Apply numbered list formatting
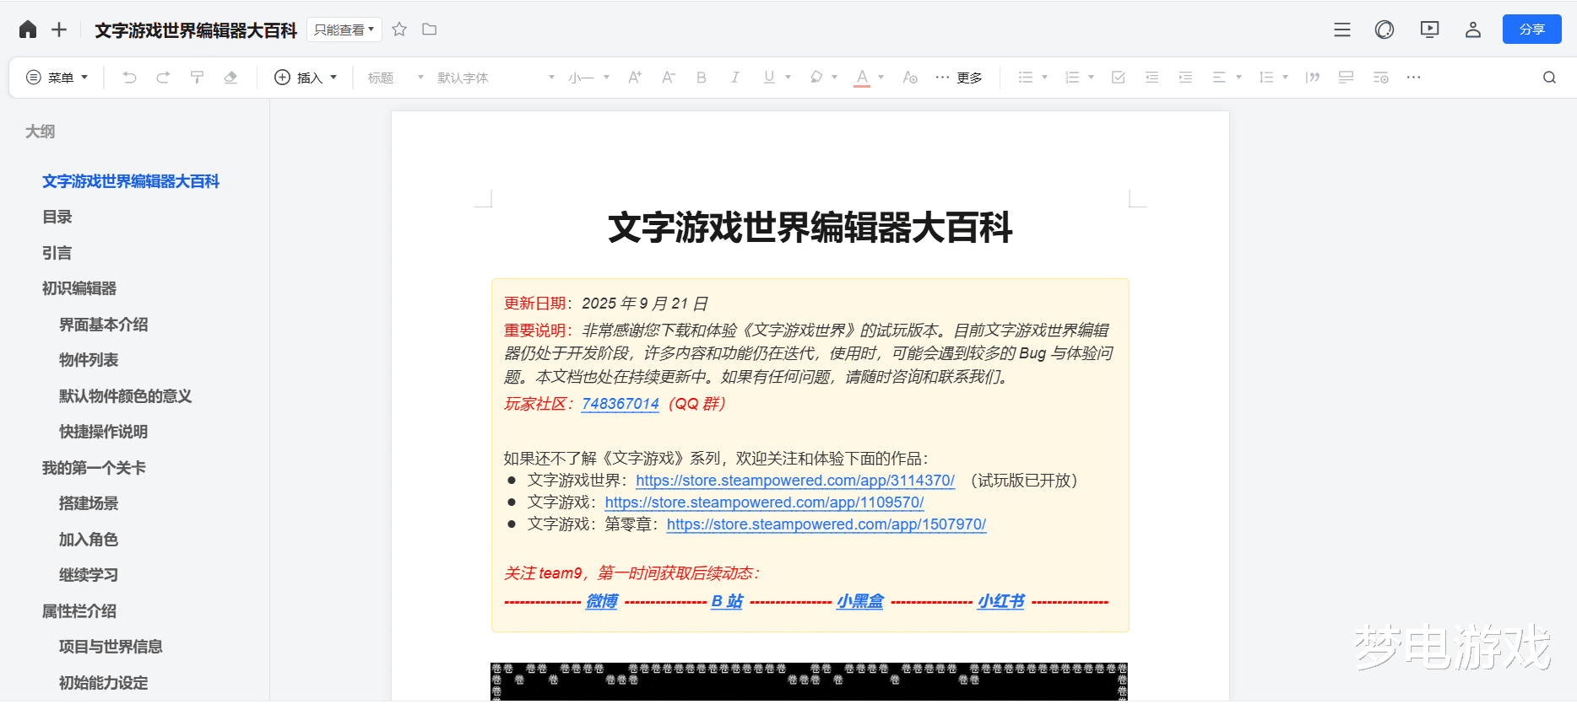The height and width of the screenshot is (704, 1577). 1072,78
